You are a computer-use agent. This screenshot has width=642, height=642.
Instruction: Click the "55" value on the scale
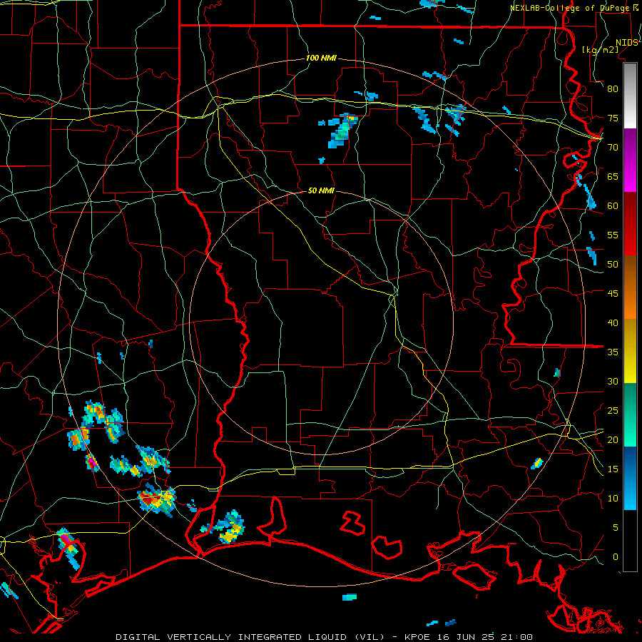coord(613,235)
